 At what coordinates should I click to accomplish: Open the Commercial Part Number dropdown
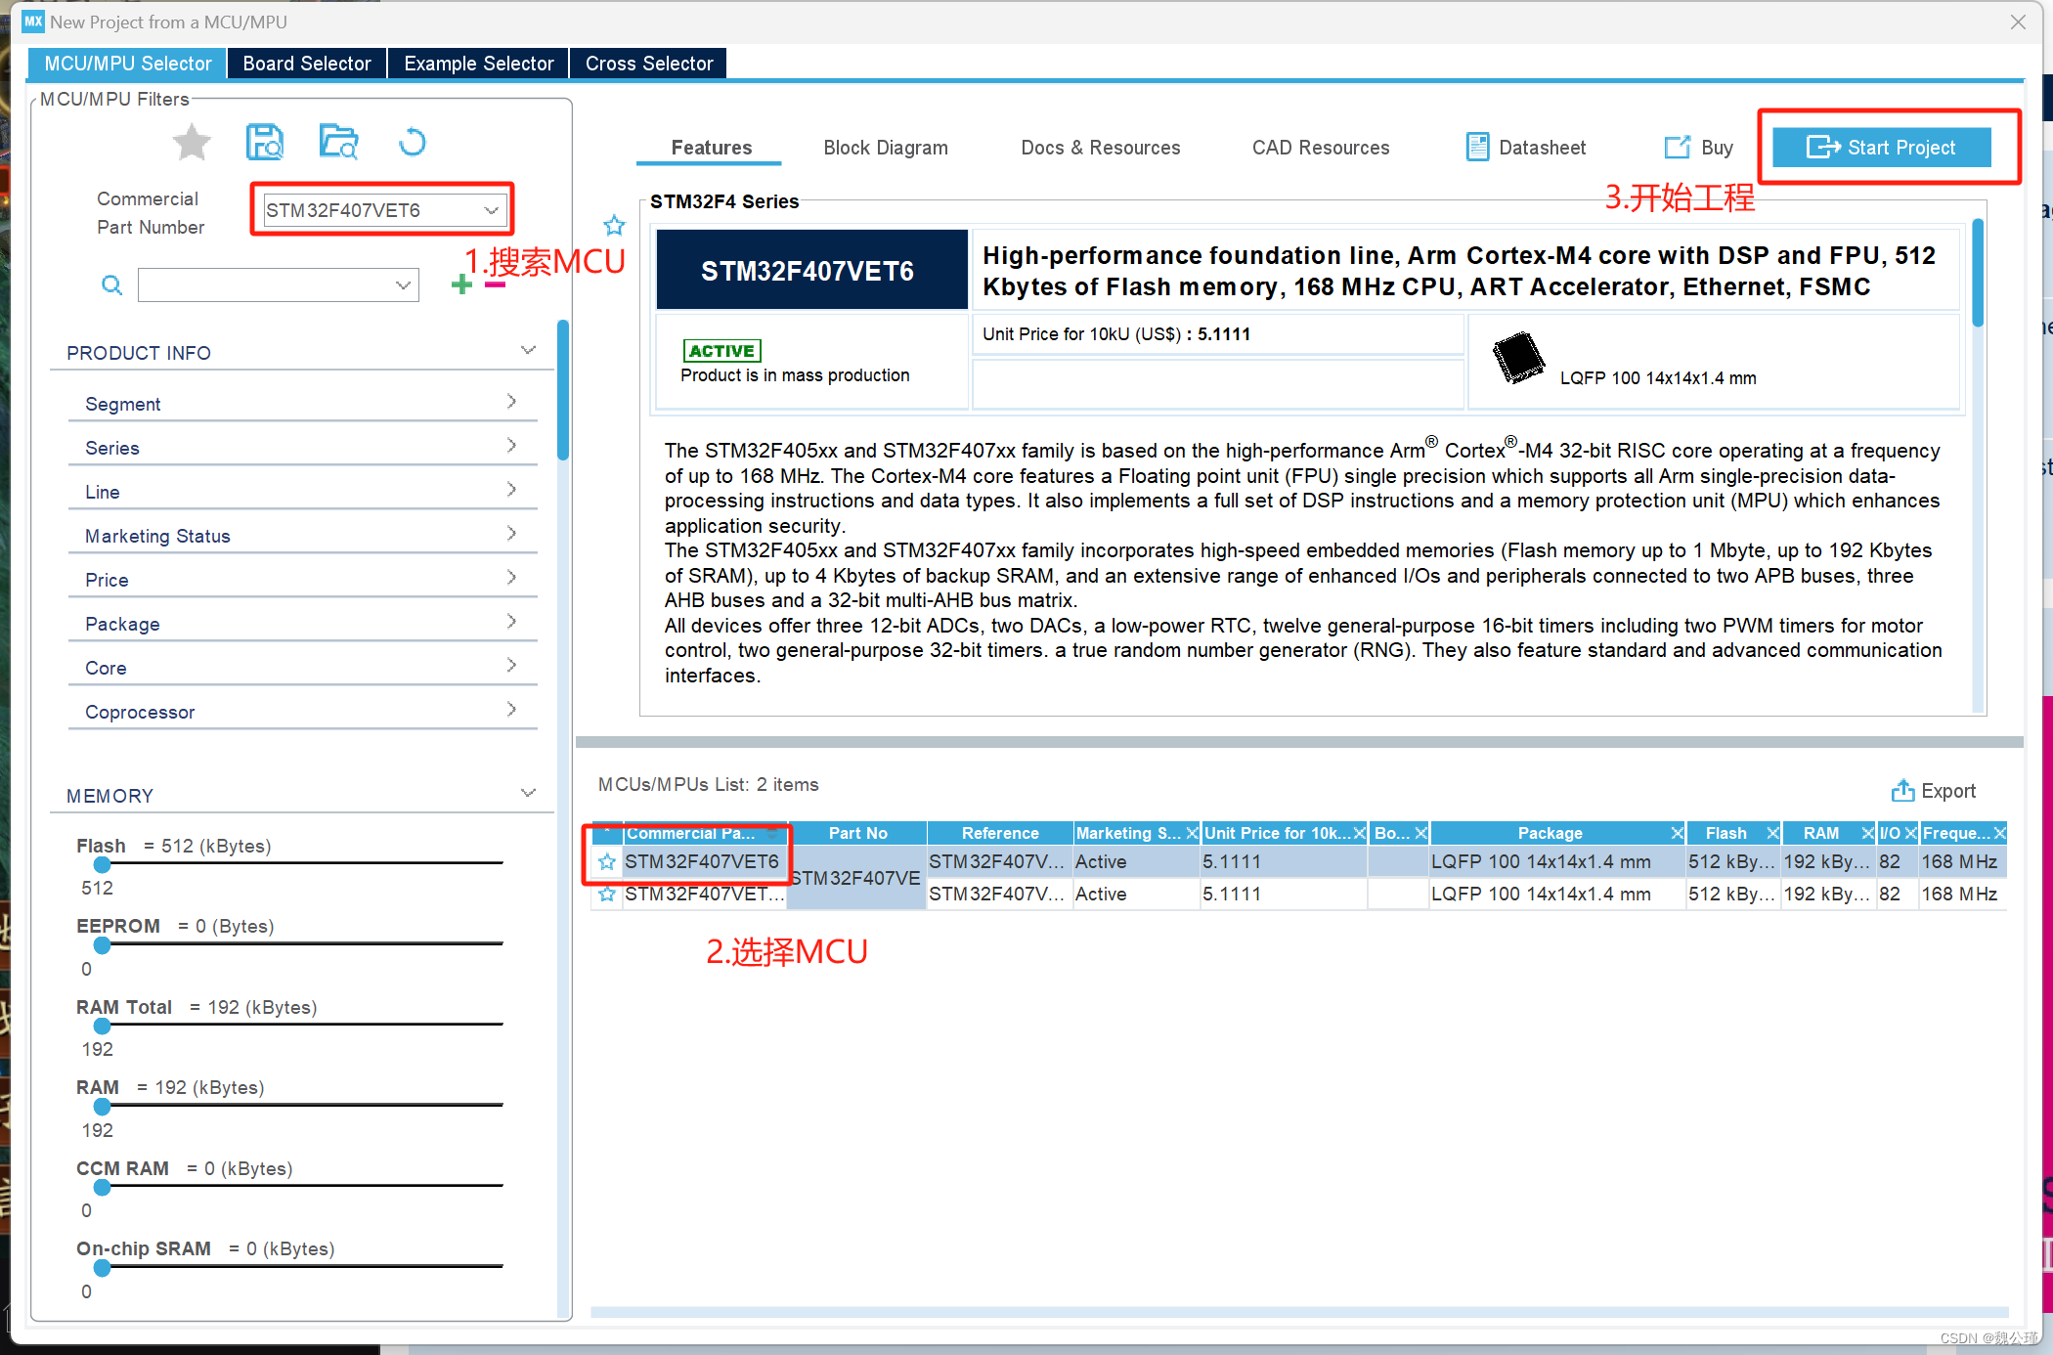(x=491, y=210)
